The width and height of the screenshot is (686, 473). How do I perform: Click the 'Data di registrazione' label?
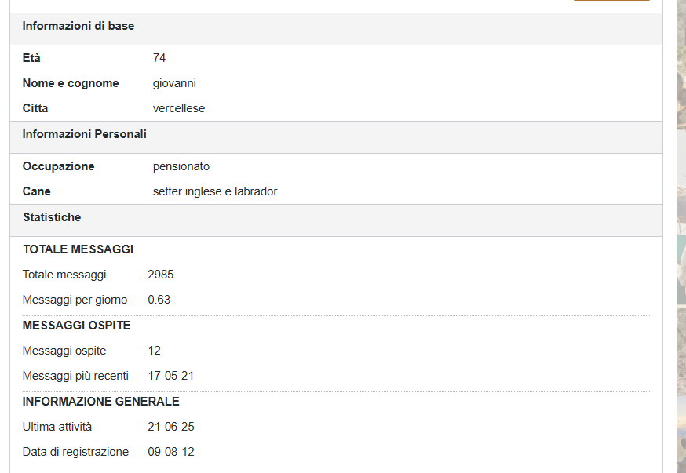point(75,452)
